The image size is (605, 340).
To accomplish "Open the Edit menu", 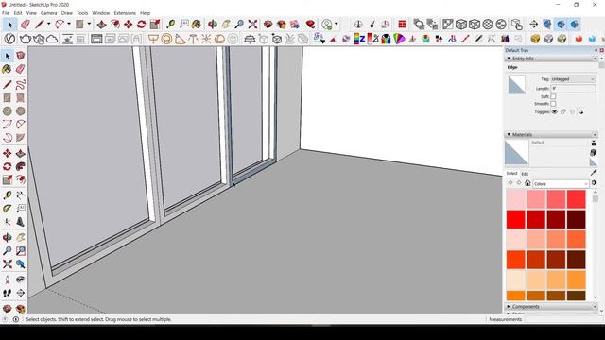I will coord(18,13).
